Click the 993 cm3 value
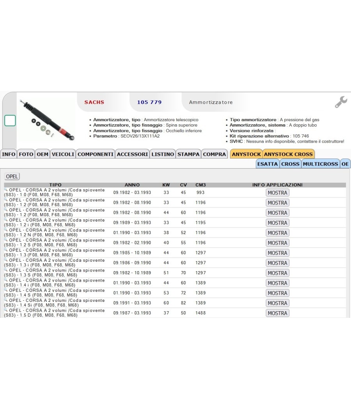Screen dimensions: 351x409 pos(200,192)
